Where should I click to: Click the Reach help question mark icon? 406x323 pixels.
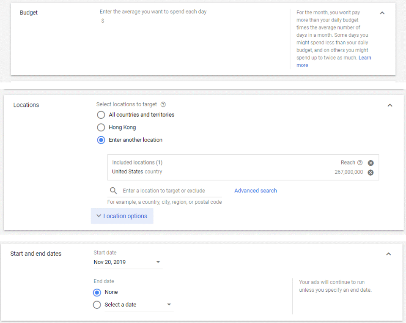(360, 162)
